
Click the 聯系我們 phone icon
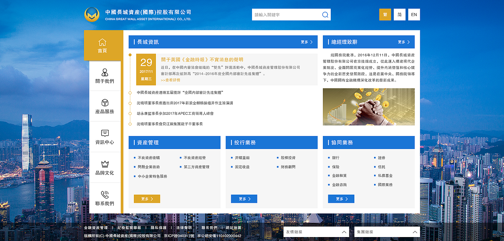coord(105,195)
